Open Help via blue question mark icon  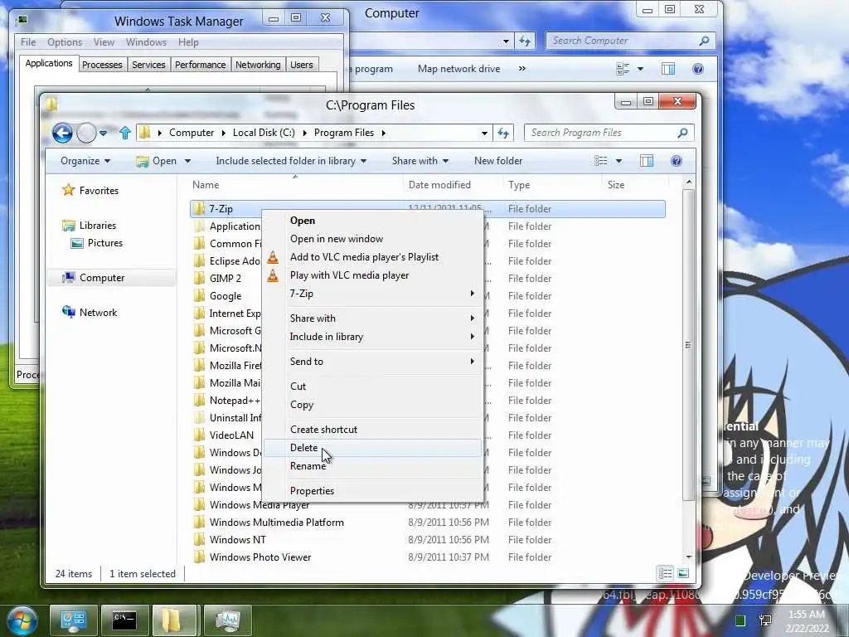point(677,161)
